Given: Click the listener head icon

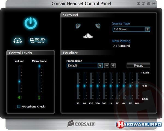Looking at the screenshot, I should click(x=88, y=35).
